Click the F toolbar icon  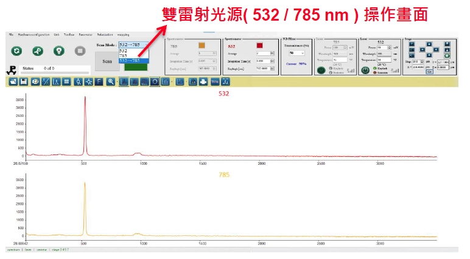[99, 81]
